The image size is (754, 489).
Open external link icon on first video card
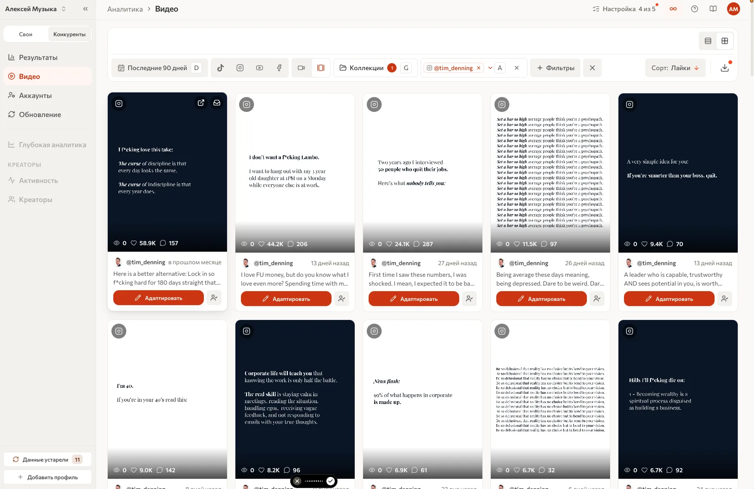201,103
